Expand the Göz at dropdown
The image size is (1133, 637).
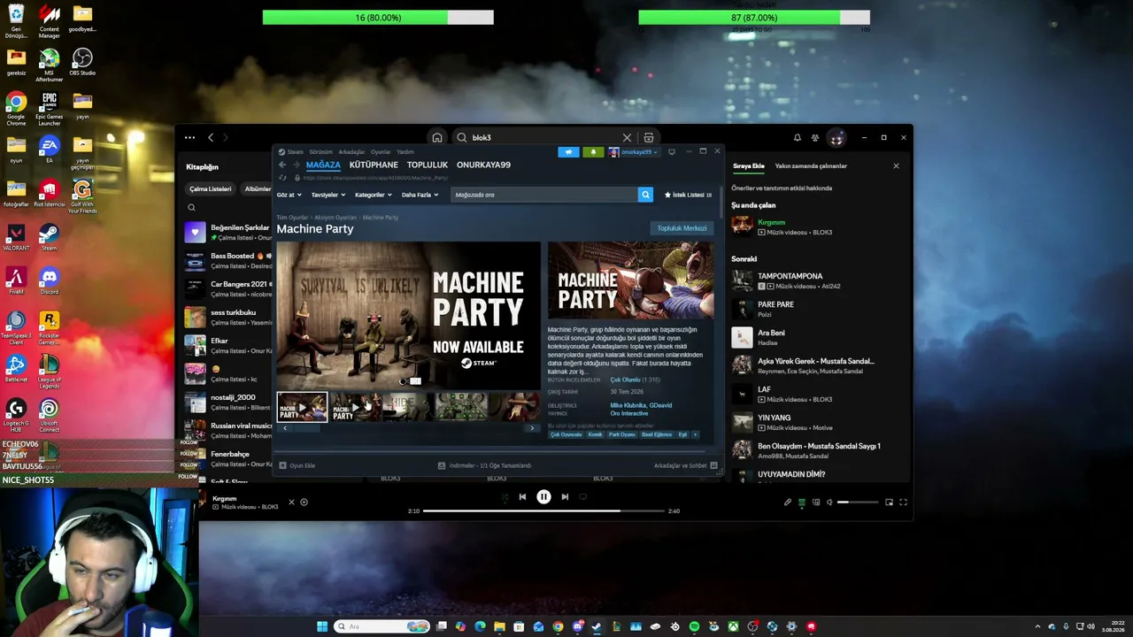point(289,195)
